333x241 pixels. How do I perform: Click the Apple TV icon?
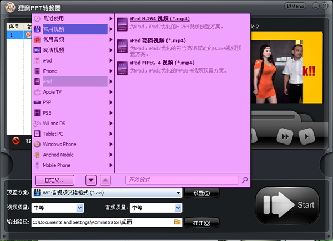(x=37, y=92)
